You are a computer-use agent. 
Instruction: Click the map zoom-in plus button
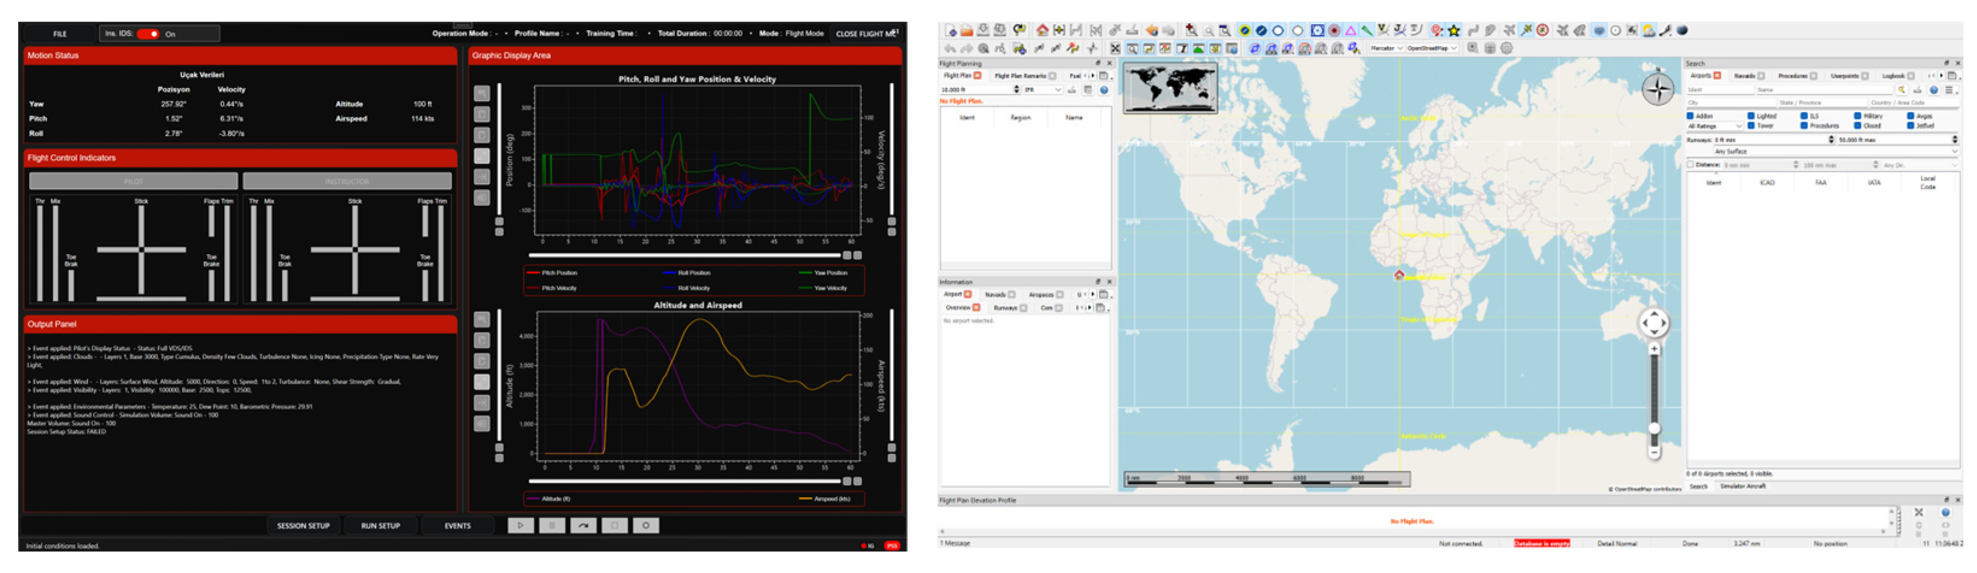[x=1654, y=349]
